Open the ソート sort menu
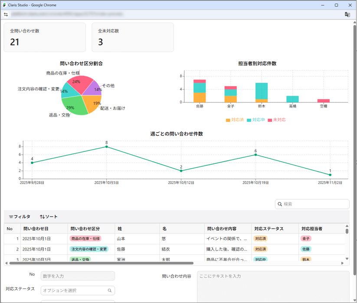This screenshot has width=357, height=303. (49, 217)
